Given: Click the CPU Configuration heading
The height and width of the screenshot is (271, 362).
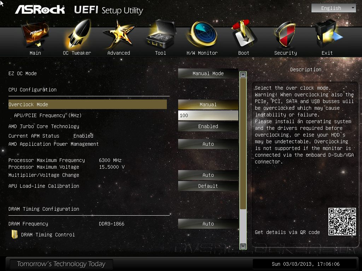Looking at the screenshot, I should click(x=33, y=90).
